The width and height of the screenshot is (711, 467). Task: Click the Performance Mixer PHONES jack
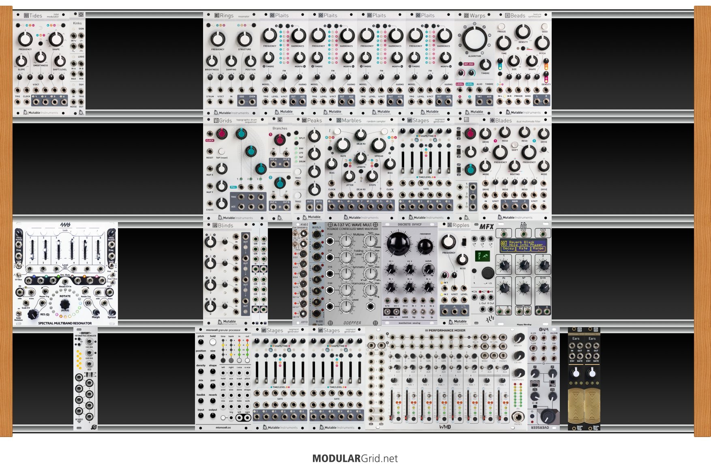pyautogui.click(x=518, y=416)
